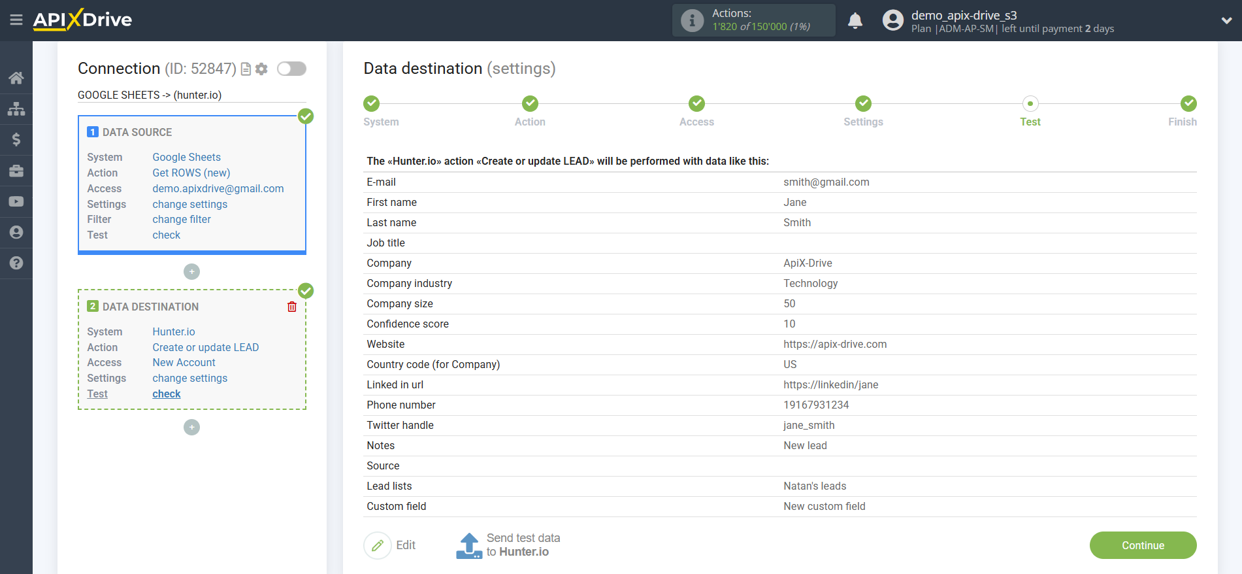Open connections sitemap icon in sidebar
Image resolution: width=1242 pixels, height=574 pixels.
tap(16, 109)
